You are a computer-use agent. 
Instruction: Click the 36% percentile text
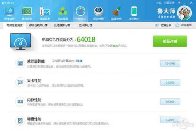(x=115, y=46)
